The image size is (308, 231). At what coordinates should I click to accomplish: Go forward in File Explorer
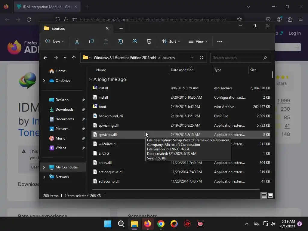[x=56, y=58]
